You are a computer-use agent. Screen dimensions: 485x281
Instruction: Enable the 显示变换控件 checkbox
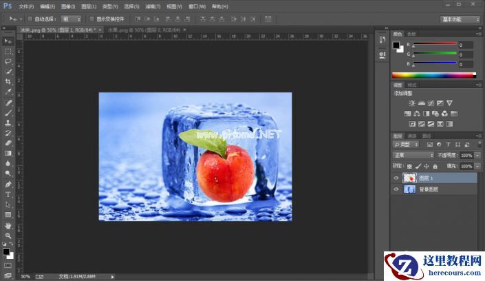92,19
